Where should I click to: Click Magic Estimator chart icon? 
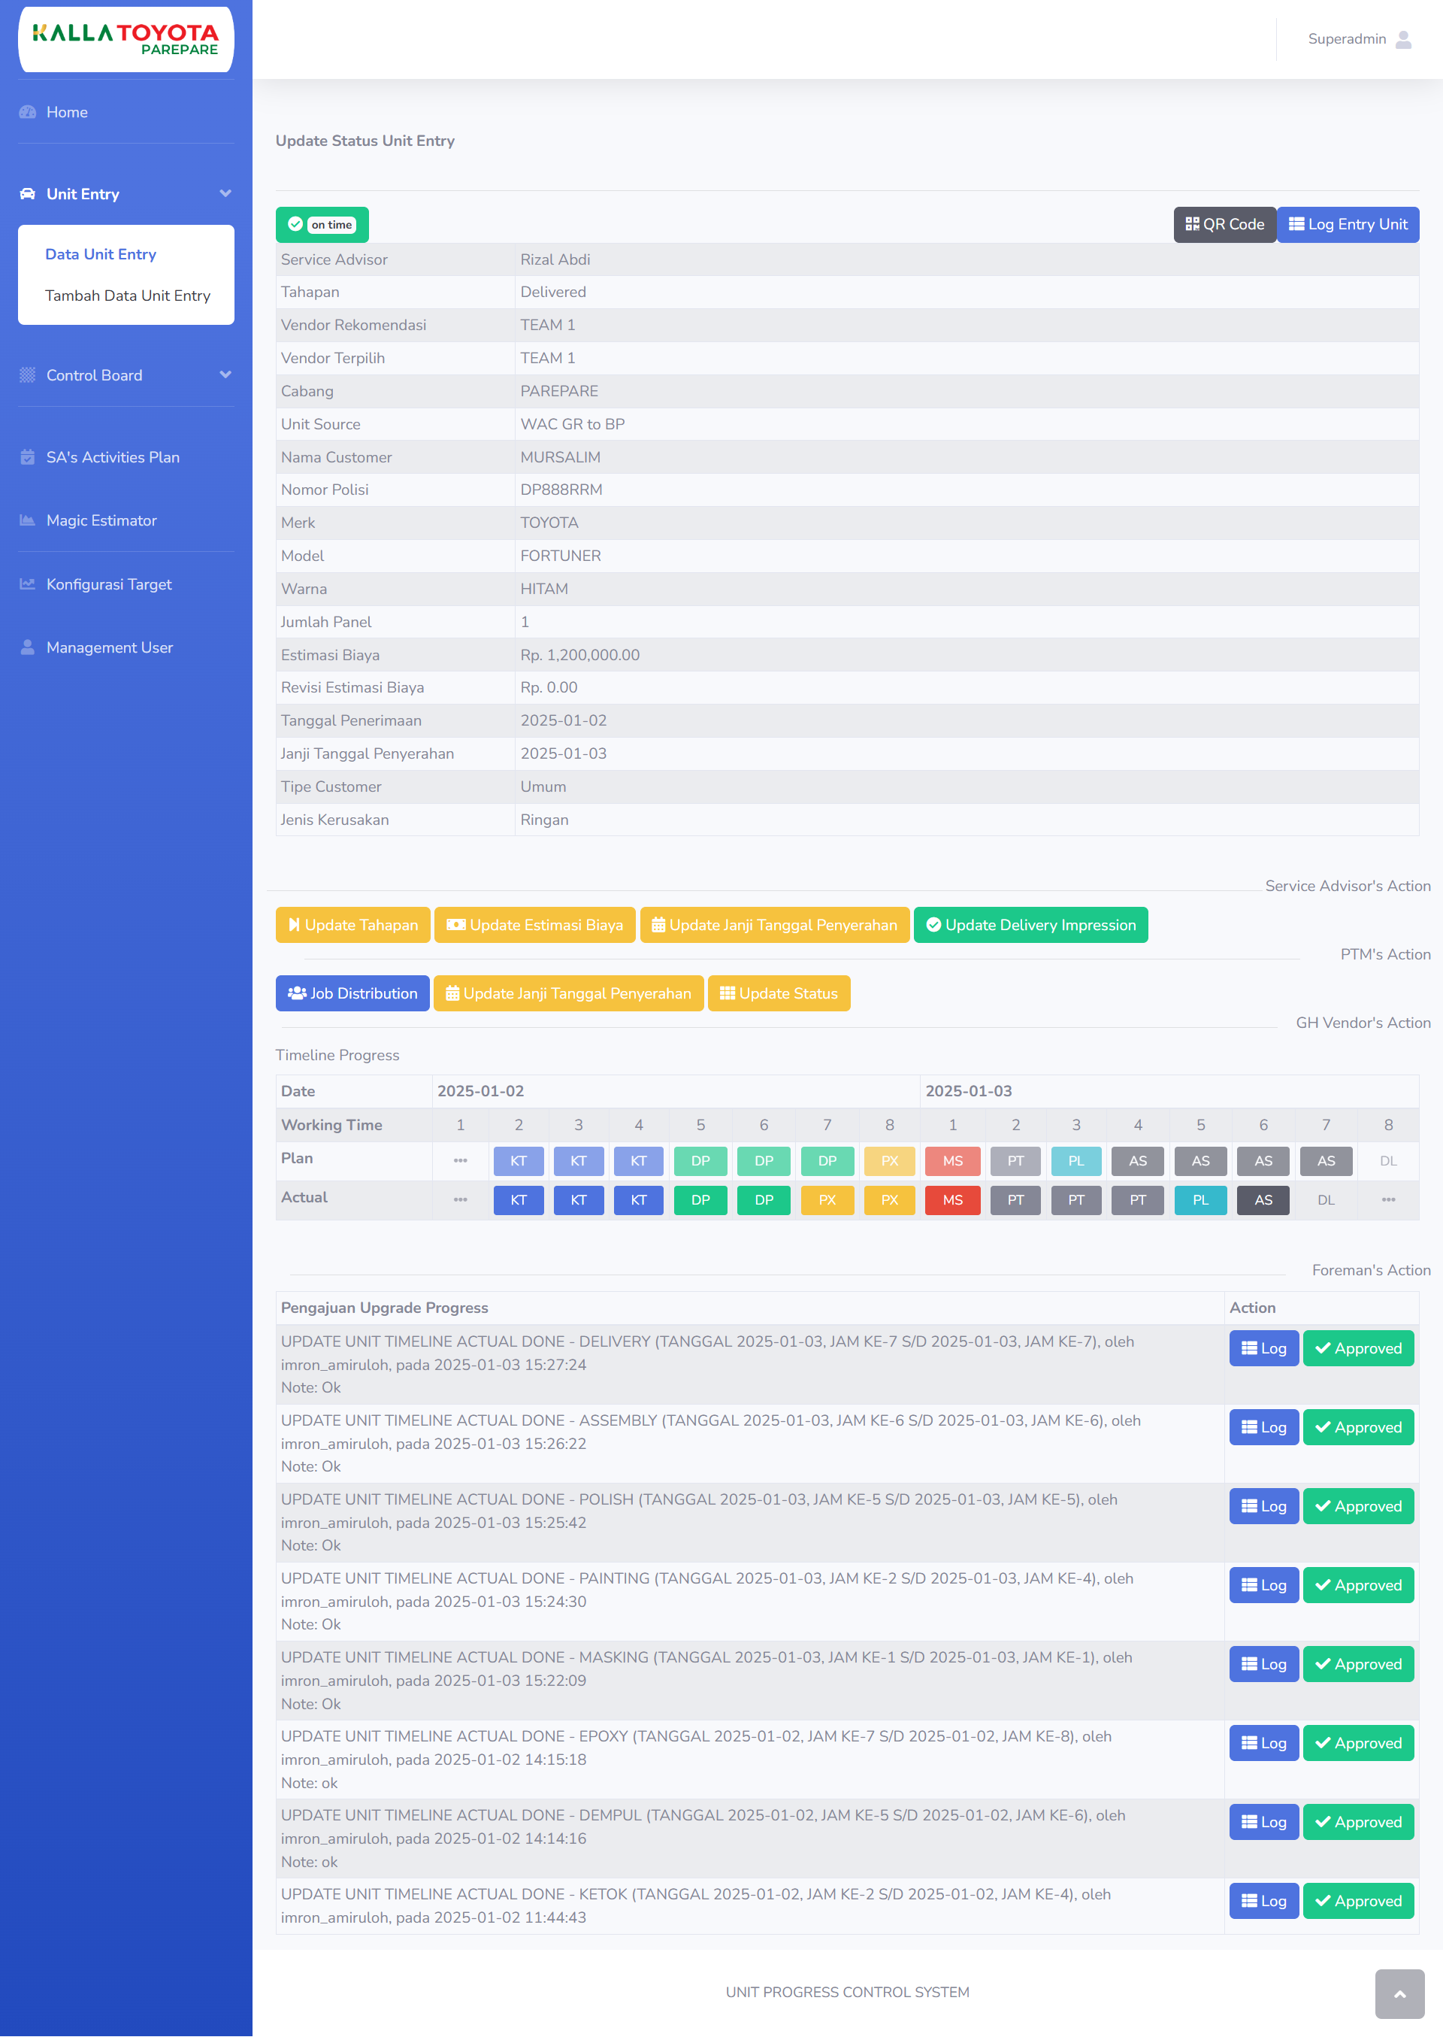[x=28, y=521]
